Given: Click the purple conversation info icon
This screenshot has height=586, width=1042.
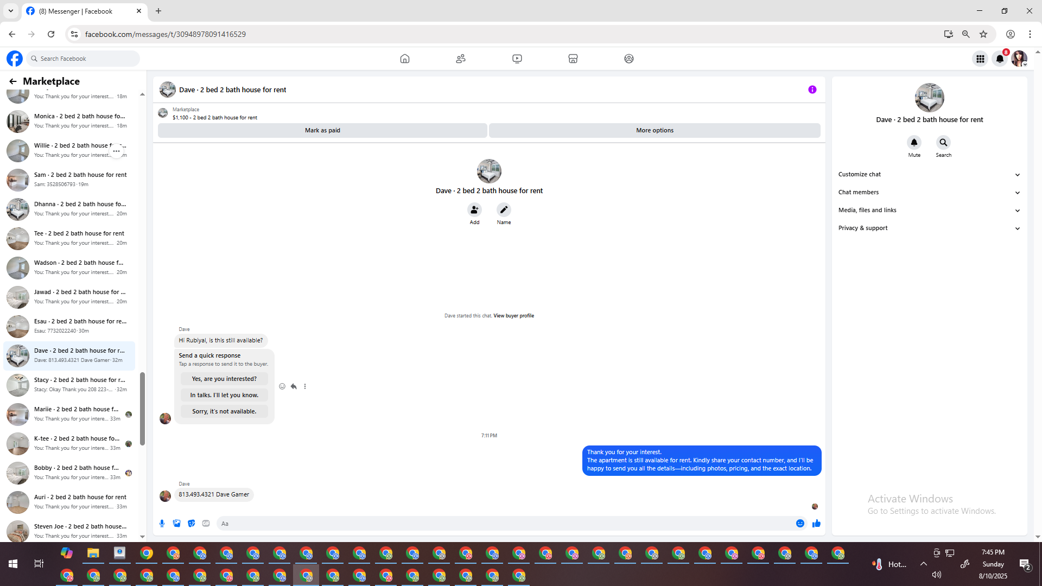Looking at the screenshot, I should [x=812, y=90].
